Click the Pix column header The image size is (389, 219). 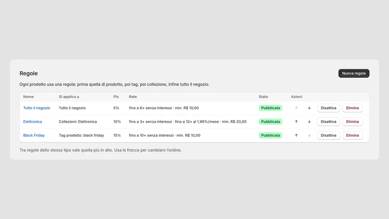point(116,96)
